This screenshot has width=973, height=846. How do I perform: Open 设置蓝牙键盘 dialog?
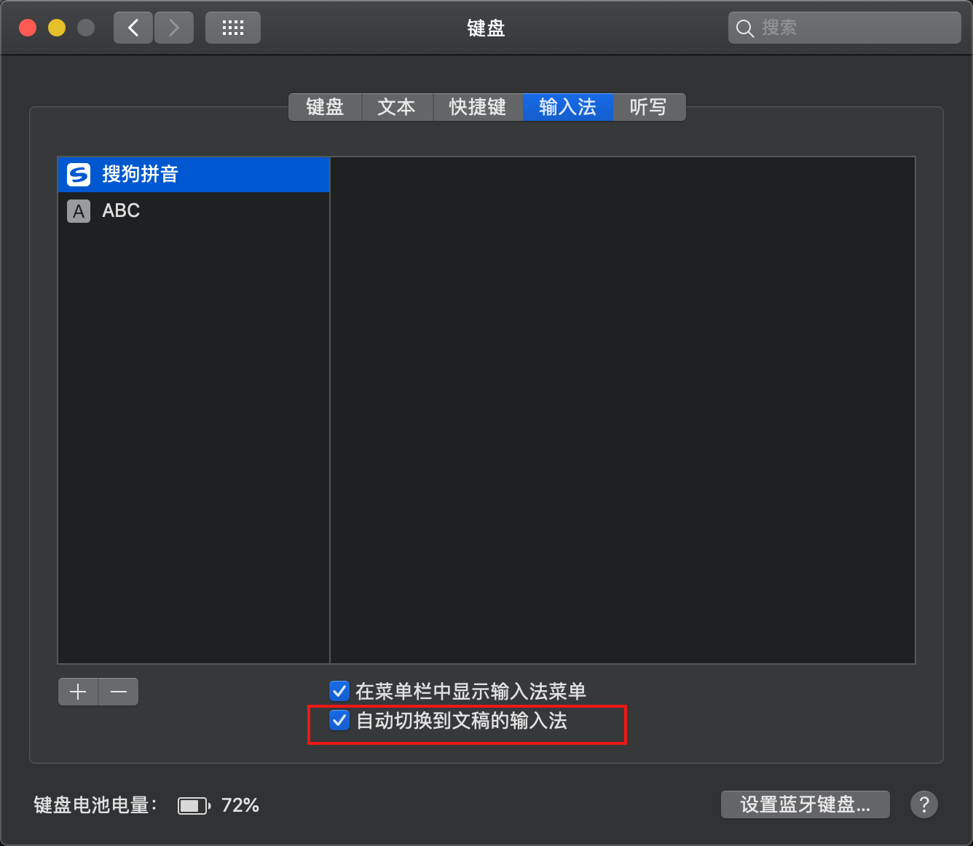804,804
